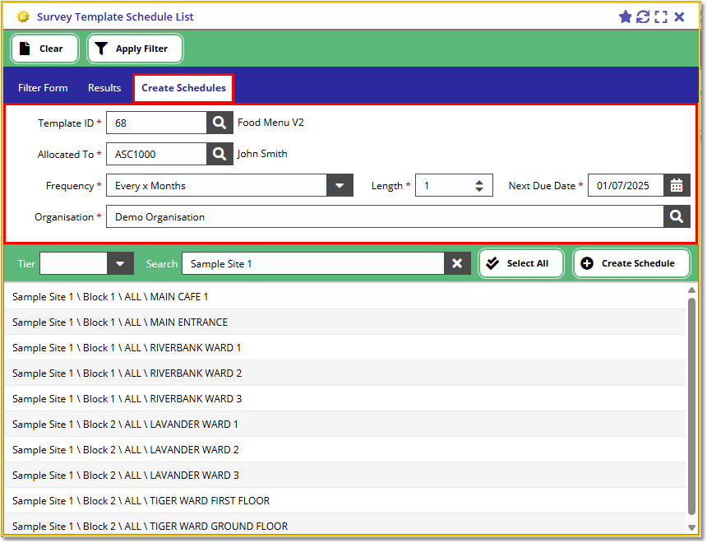Select the LAVANDER WARD 1 row
The height and width of the screenshot is (543, 707).
pos(345,425)
